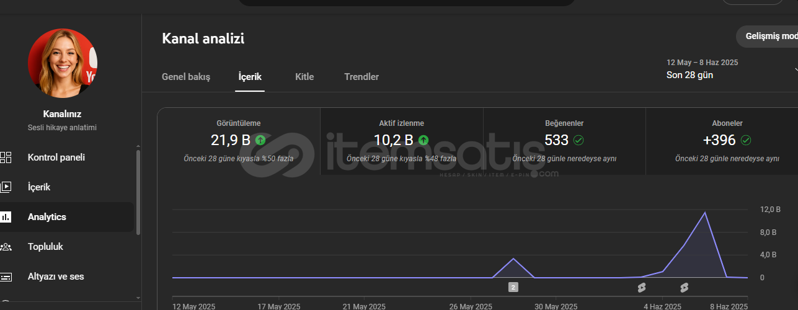Open the second Shorts marker near 6 Haz
This screenshot has width=798, height=310.
pyautogui.click(x=684, y=287)
